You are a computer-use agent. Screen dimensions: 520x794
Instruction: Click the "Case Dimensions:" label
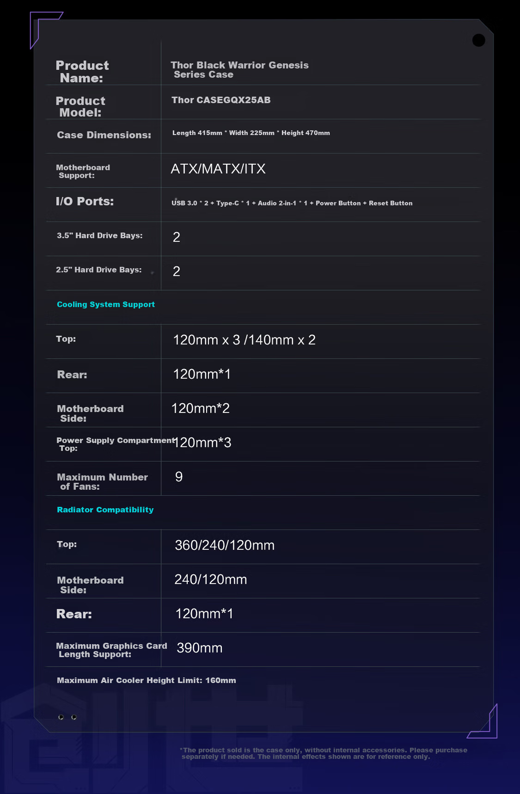pyautogui.click(x=104, y=135)
